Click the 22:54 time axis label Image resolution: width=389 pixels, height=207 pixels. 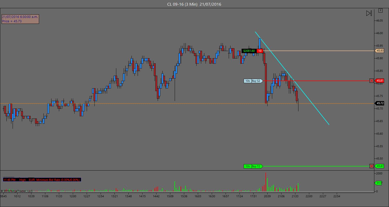click(x=337, y=196)
